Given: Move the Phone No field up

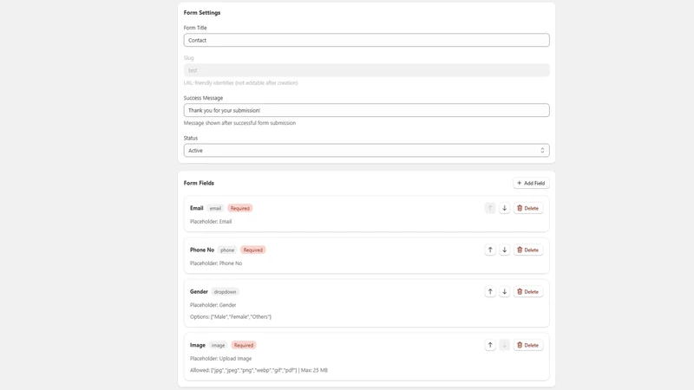Looking at the screenshot, I should click(490, 250).
